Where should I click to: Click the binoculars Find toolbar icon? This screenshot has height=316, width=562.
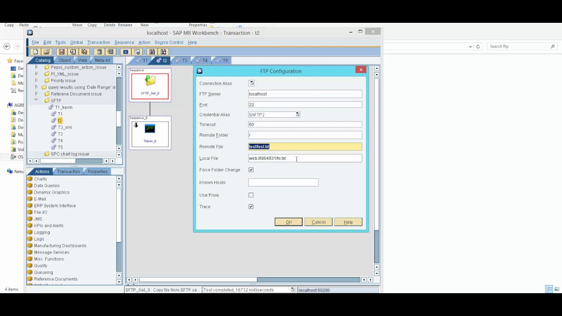point(152,52)
